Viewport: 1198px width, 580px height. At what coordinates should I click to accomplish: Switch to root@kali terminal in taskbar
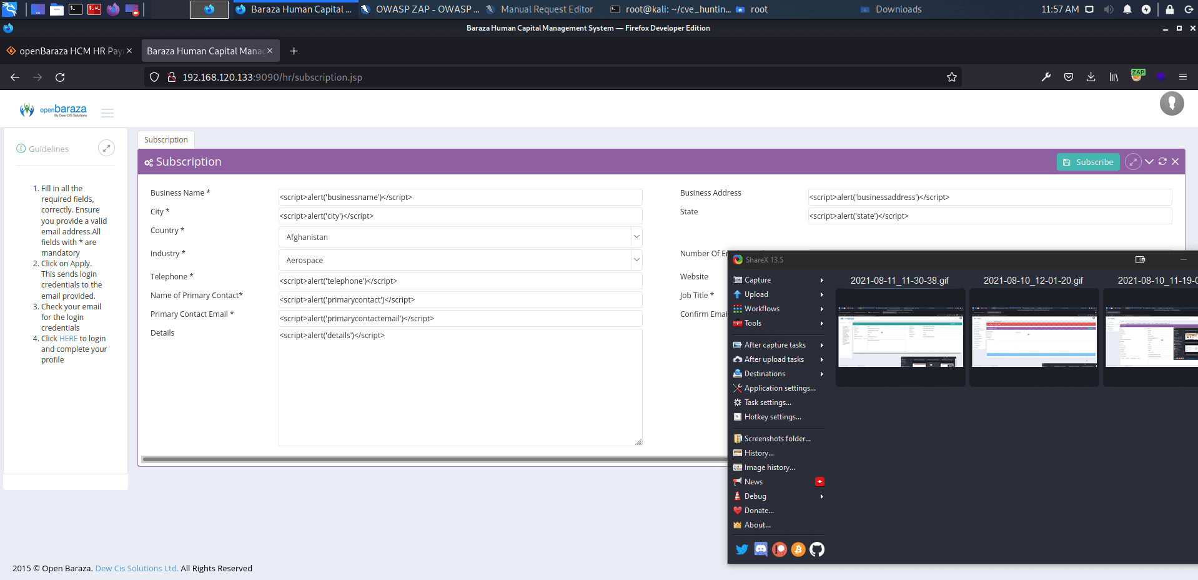[670, 9]
